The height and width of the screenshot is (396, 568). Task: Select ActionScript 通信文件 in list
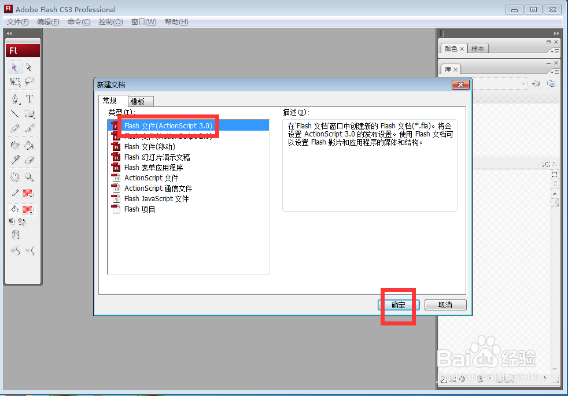coord(189,188)
